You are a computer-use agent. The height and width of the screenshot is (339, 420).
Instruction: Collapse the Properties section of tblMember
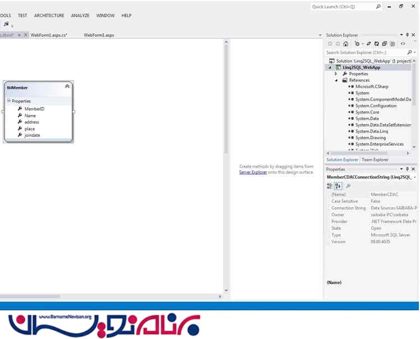(9, 101)
